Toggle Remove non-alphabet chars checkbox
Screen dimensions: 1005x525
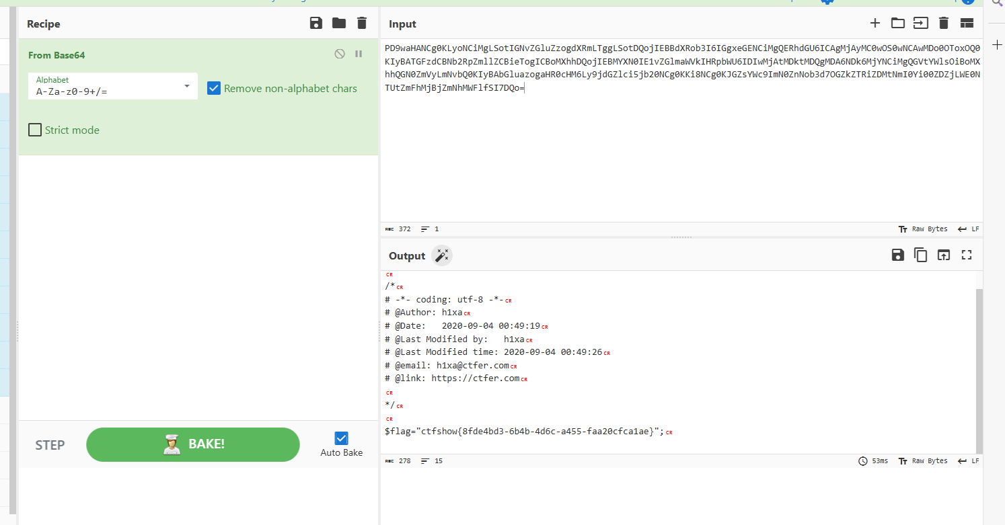214,88
